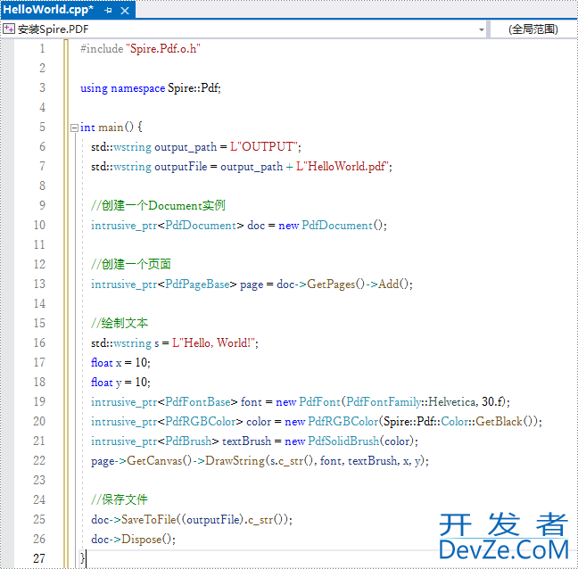This screenshot has width=578, height=569.
Task: Click 'PdfSolidBrush(color)' on line 21
Action: pyautogui.click(x=361, y=441)
